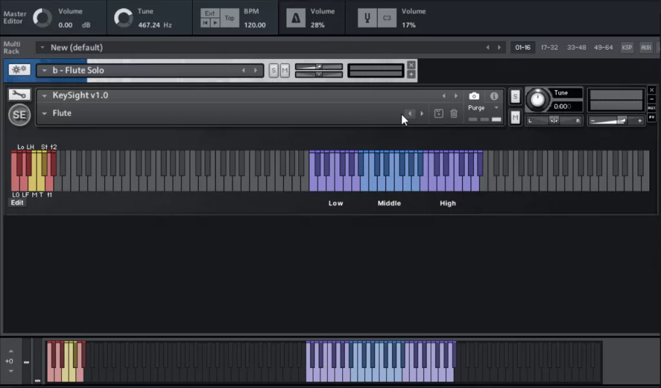Click the Edit button below keyswitches
Image resolution: width=661 pixels, height=388 pixels.
click(17, 203)
